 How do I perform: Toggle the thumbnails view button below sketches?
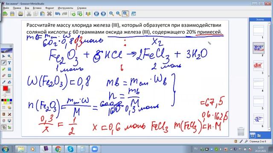[253, 135]
